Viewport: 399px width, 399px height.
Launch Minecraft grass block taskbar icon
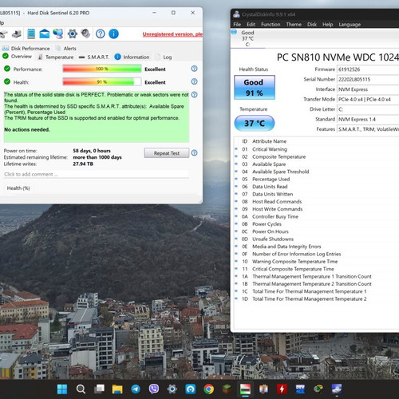(227, 389)
